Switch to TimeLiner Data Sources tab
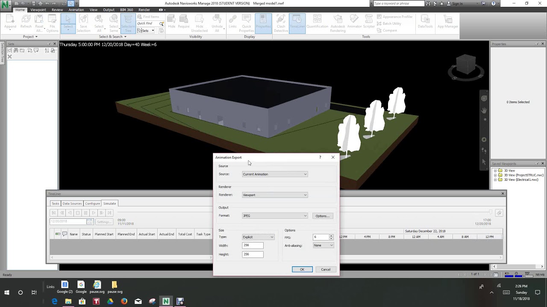Screen dimensions: 547x307 coord(72,203)
